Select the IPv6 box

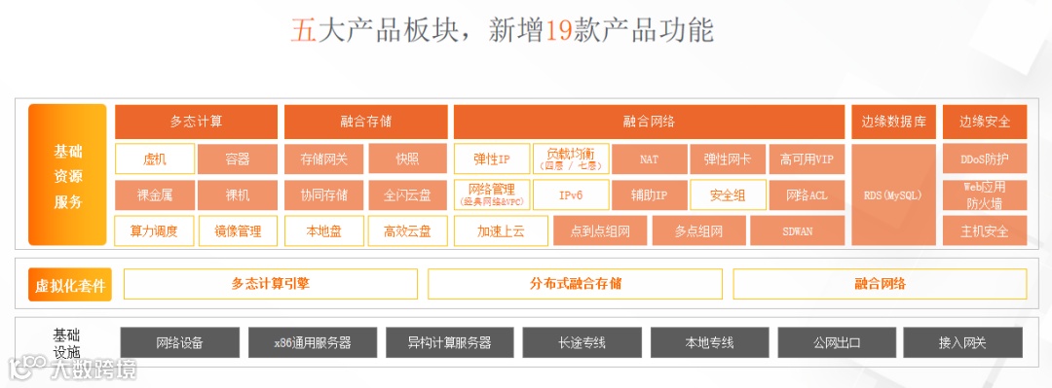(x=571, y=195)
